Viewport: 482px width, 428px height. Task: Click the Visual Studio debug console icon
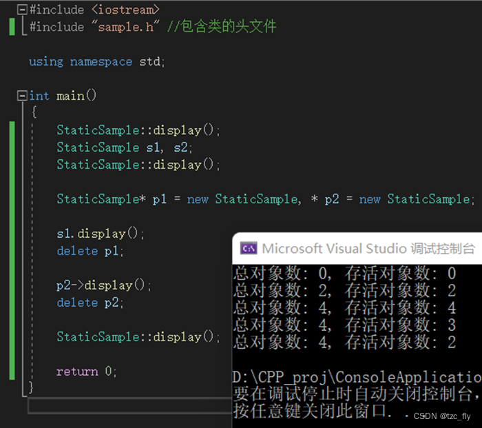coord(249,248)
